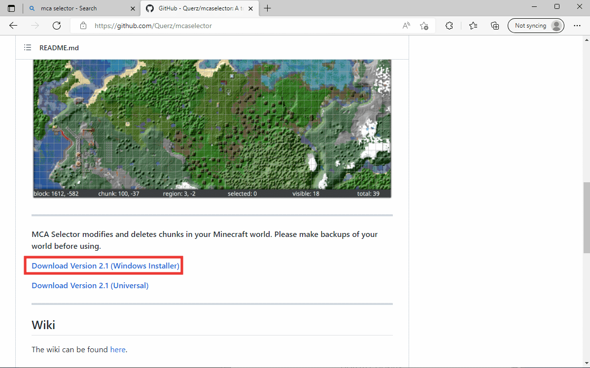Open the wiki 'here' link
The height and width of the screenshot is (368, 590).
pos(118,350)
